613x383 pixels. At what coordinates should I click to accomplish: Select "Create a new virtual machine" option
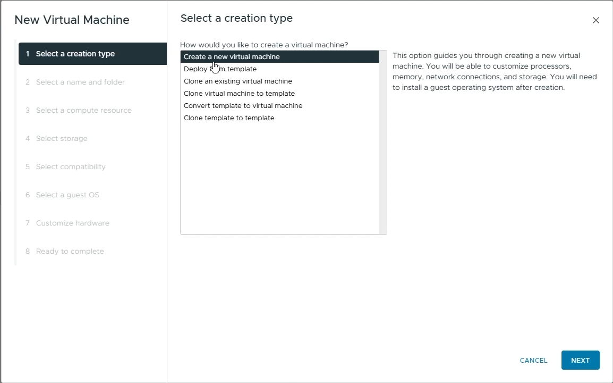click(231, 56)
